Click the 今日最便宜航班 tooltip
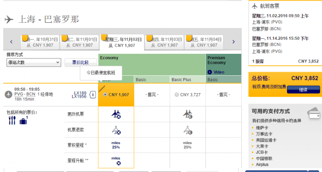This screenshot has height=172, width=322. (101, 73)
